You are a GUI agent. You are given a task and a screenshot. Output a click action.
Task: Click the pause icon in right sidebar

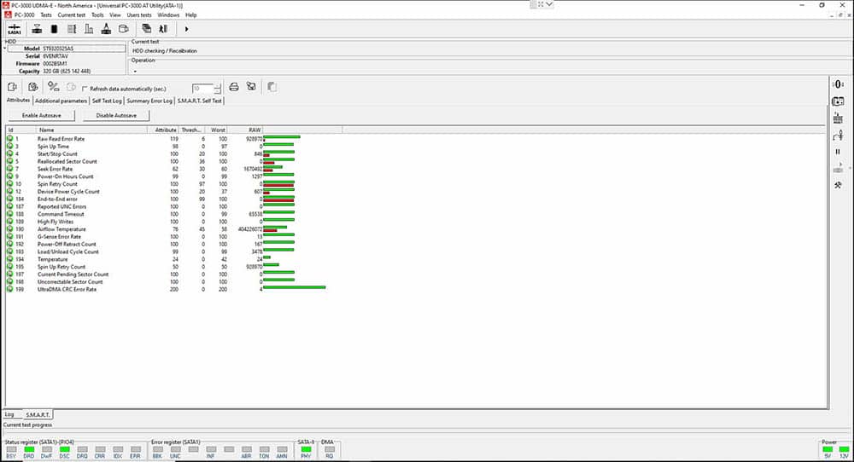coord(839,152)
